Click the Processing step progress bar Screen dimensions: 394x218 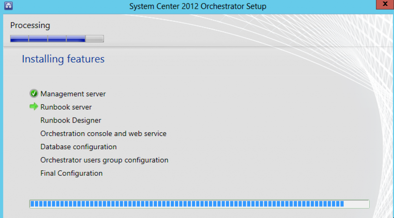(57, 39)
